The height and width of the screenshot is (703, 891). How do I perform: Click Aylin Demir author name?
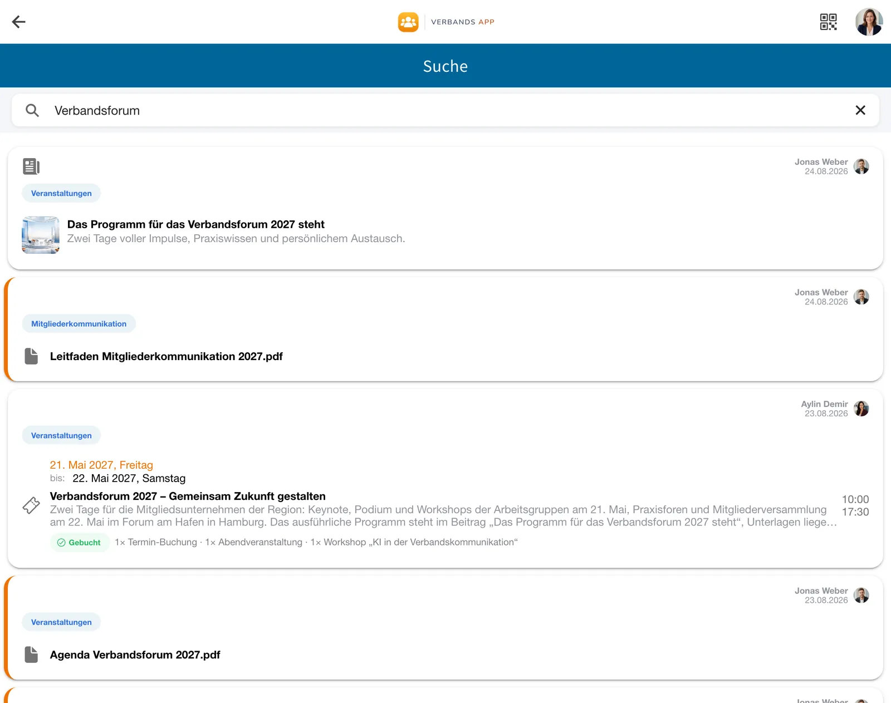point(824,404)
